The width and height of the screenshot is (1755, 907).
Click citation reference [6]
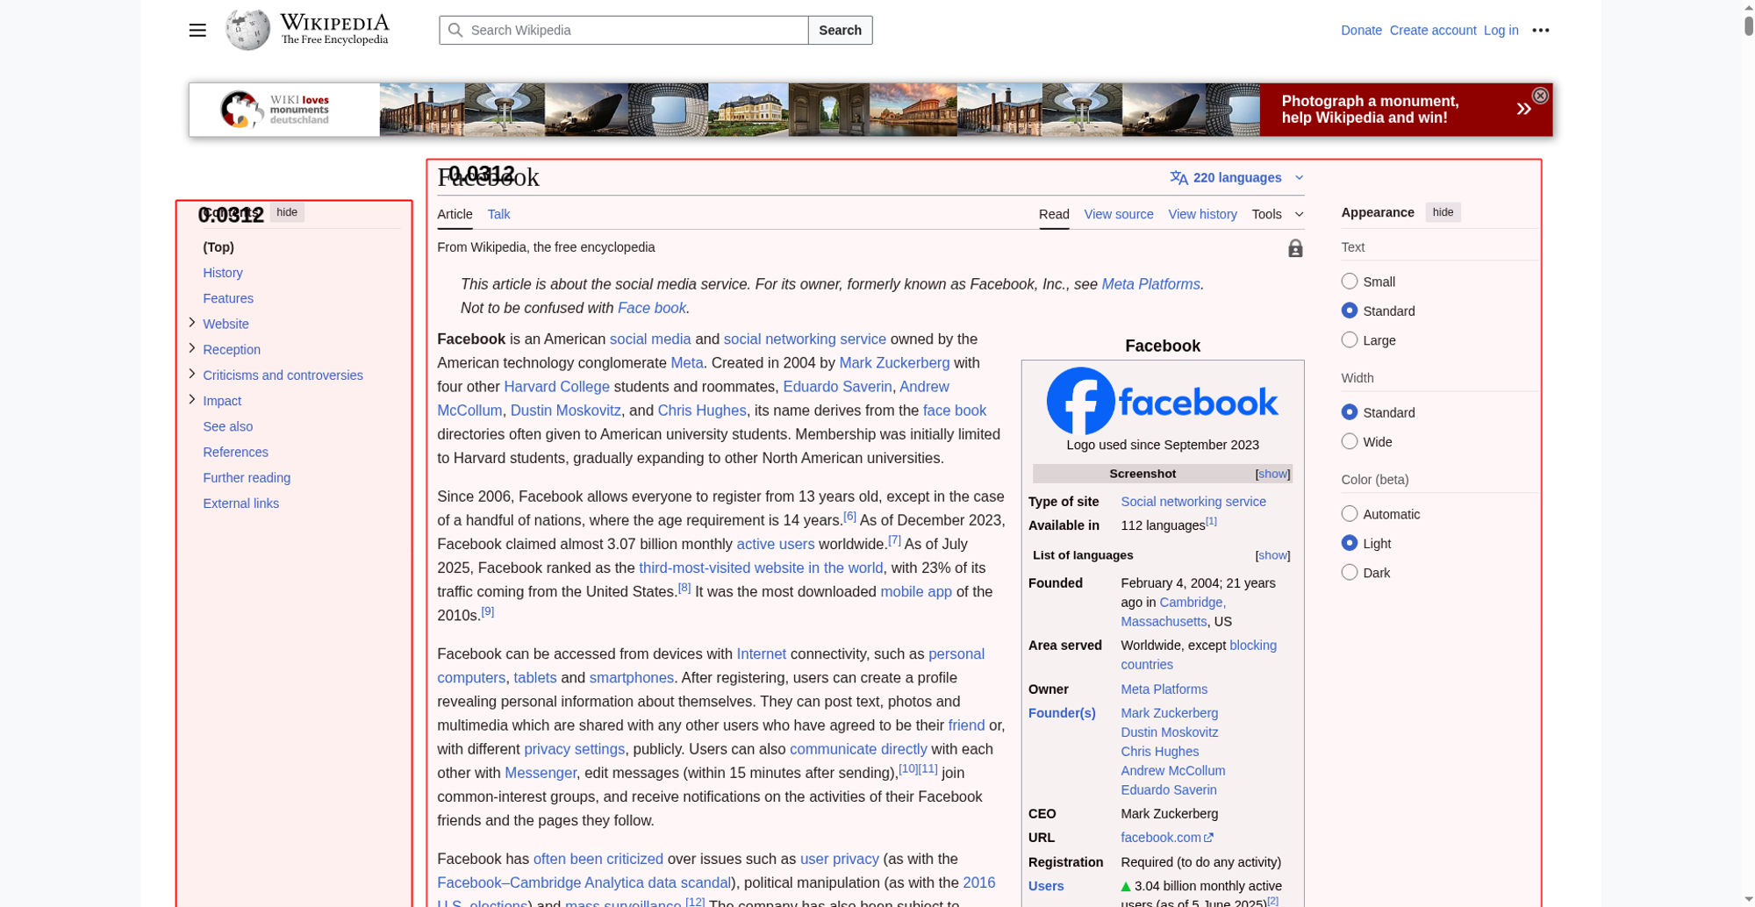point(849,517)
